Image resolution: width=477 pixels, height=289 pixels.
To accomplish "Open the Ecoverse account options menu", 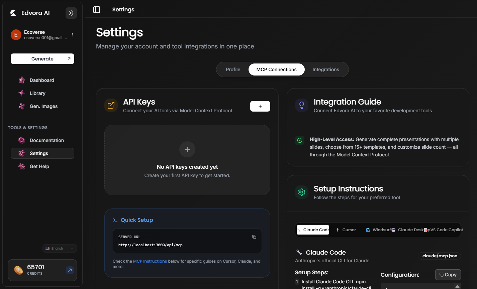I will (x=72, y=35).
